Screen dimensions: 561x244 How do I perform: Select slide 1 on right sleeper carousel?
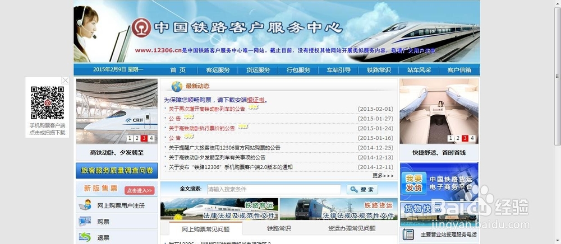point(450,138)
